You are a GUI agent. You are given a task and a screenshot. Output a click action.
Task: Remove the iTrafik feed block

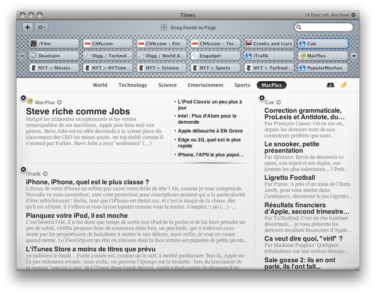point(23,169)
